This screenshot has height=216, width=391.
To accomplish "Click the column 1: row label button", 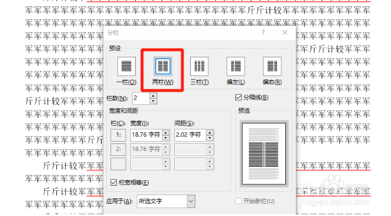I will point(118,135).
